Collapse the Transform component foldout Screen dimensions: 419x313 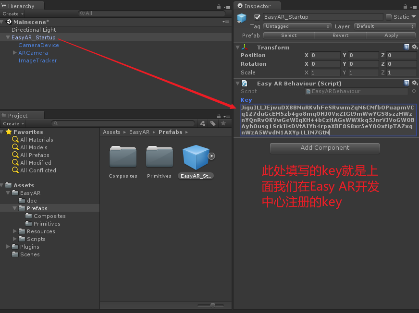(237, 47)
